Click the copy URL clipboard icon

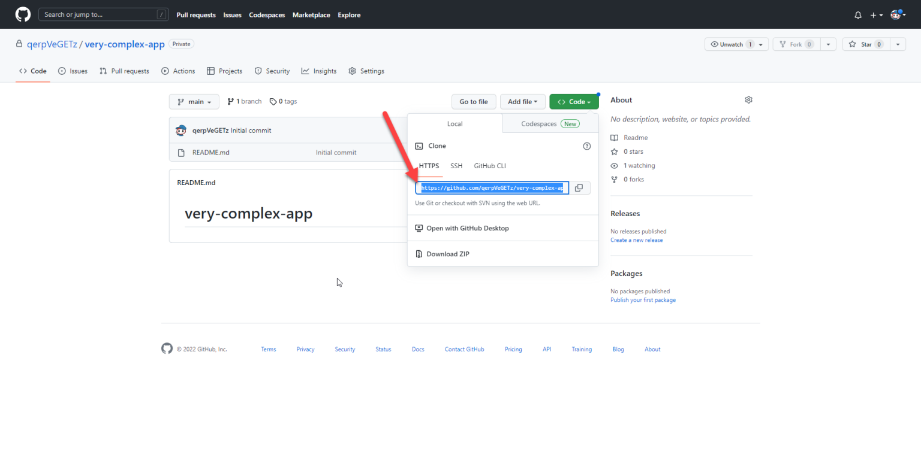click(x=579, y=188)
